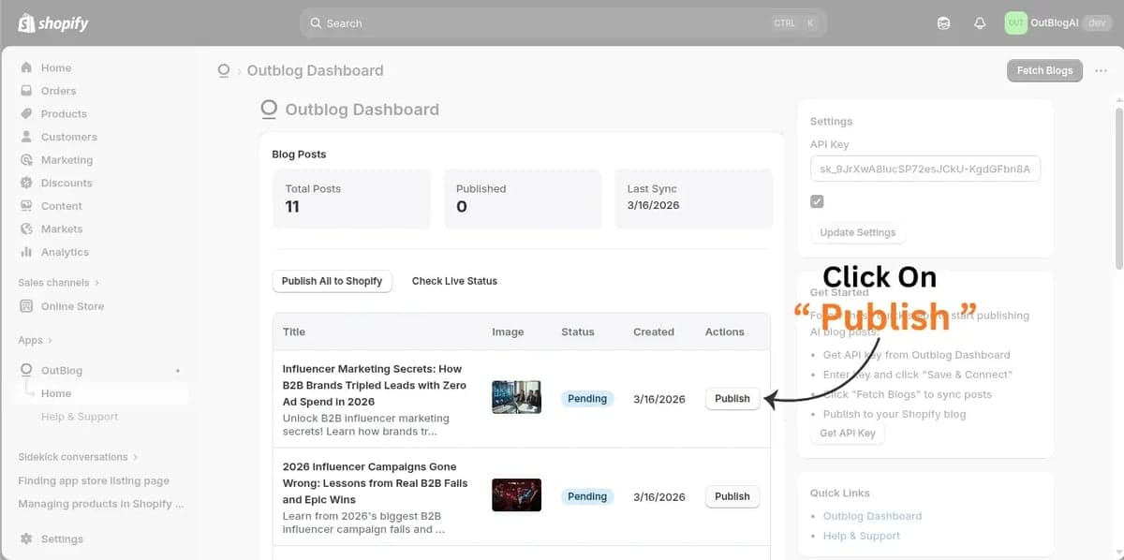The width and height of the screenshot is (1124, 560).
Task: Click the search magnifier icon
Action: click(317, 23)
